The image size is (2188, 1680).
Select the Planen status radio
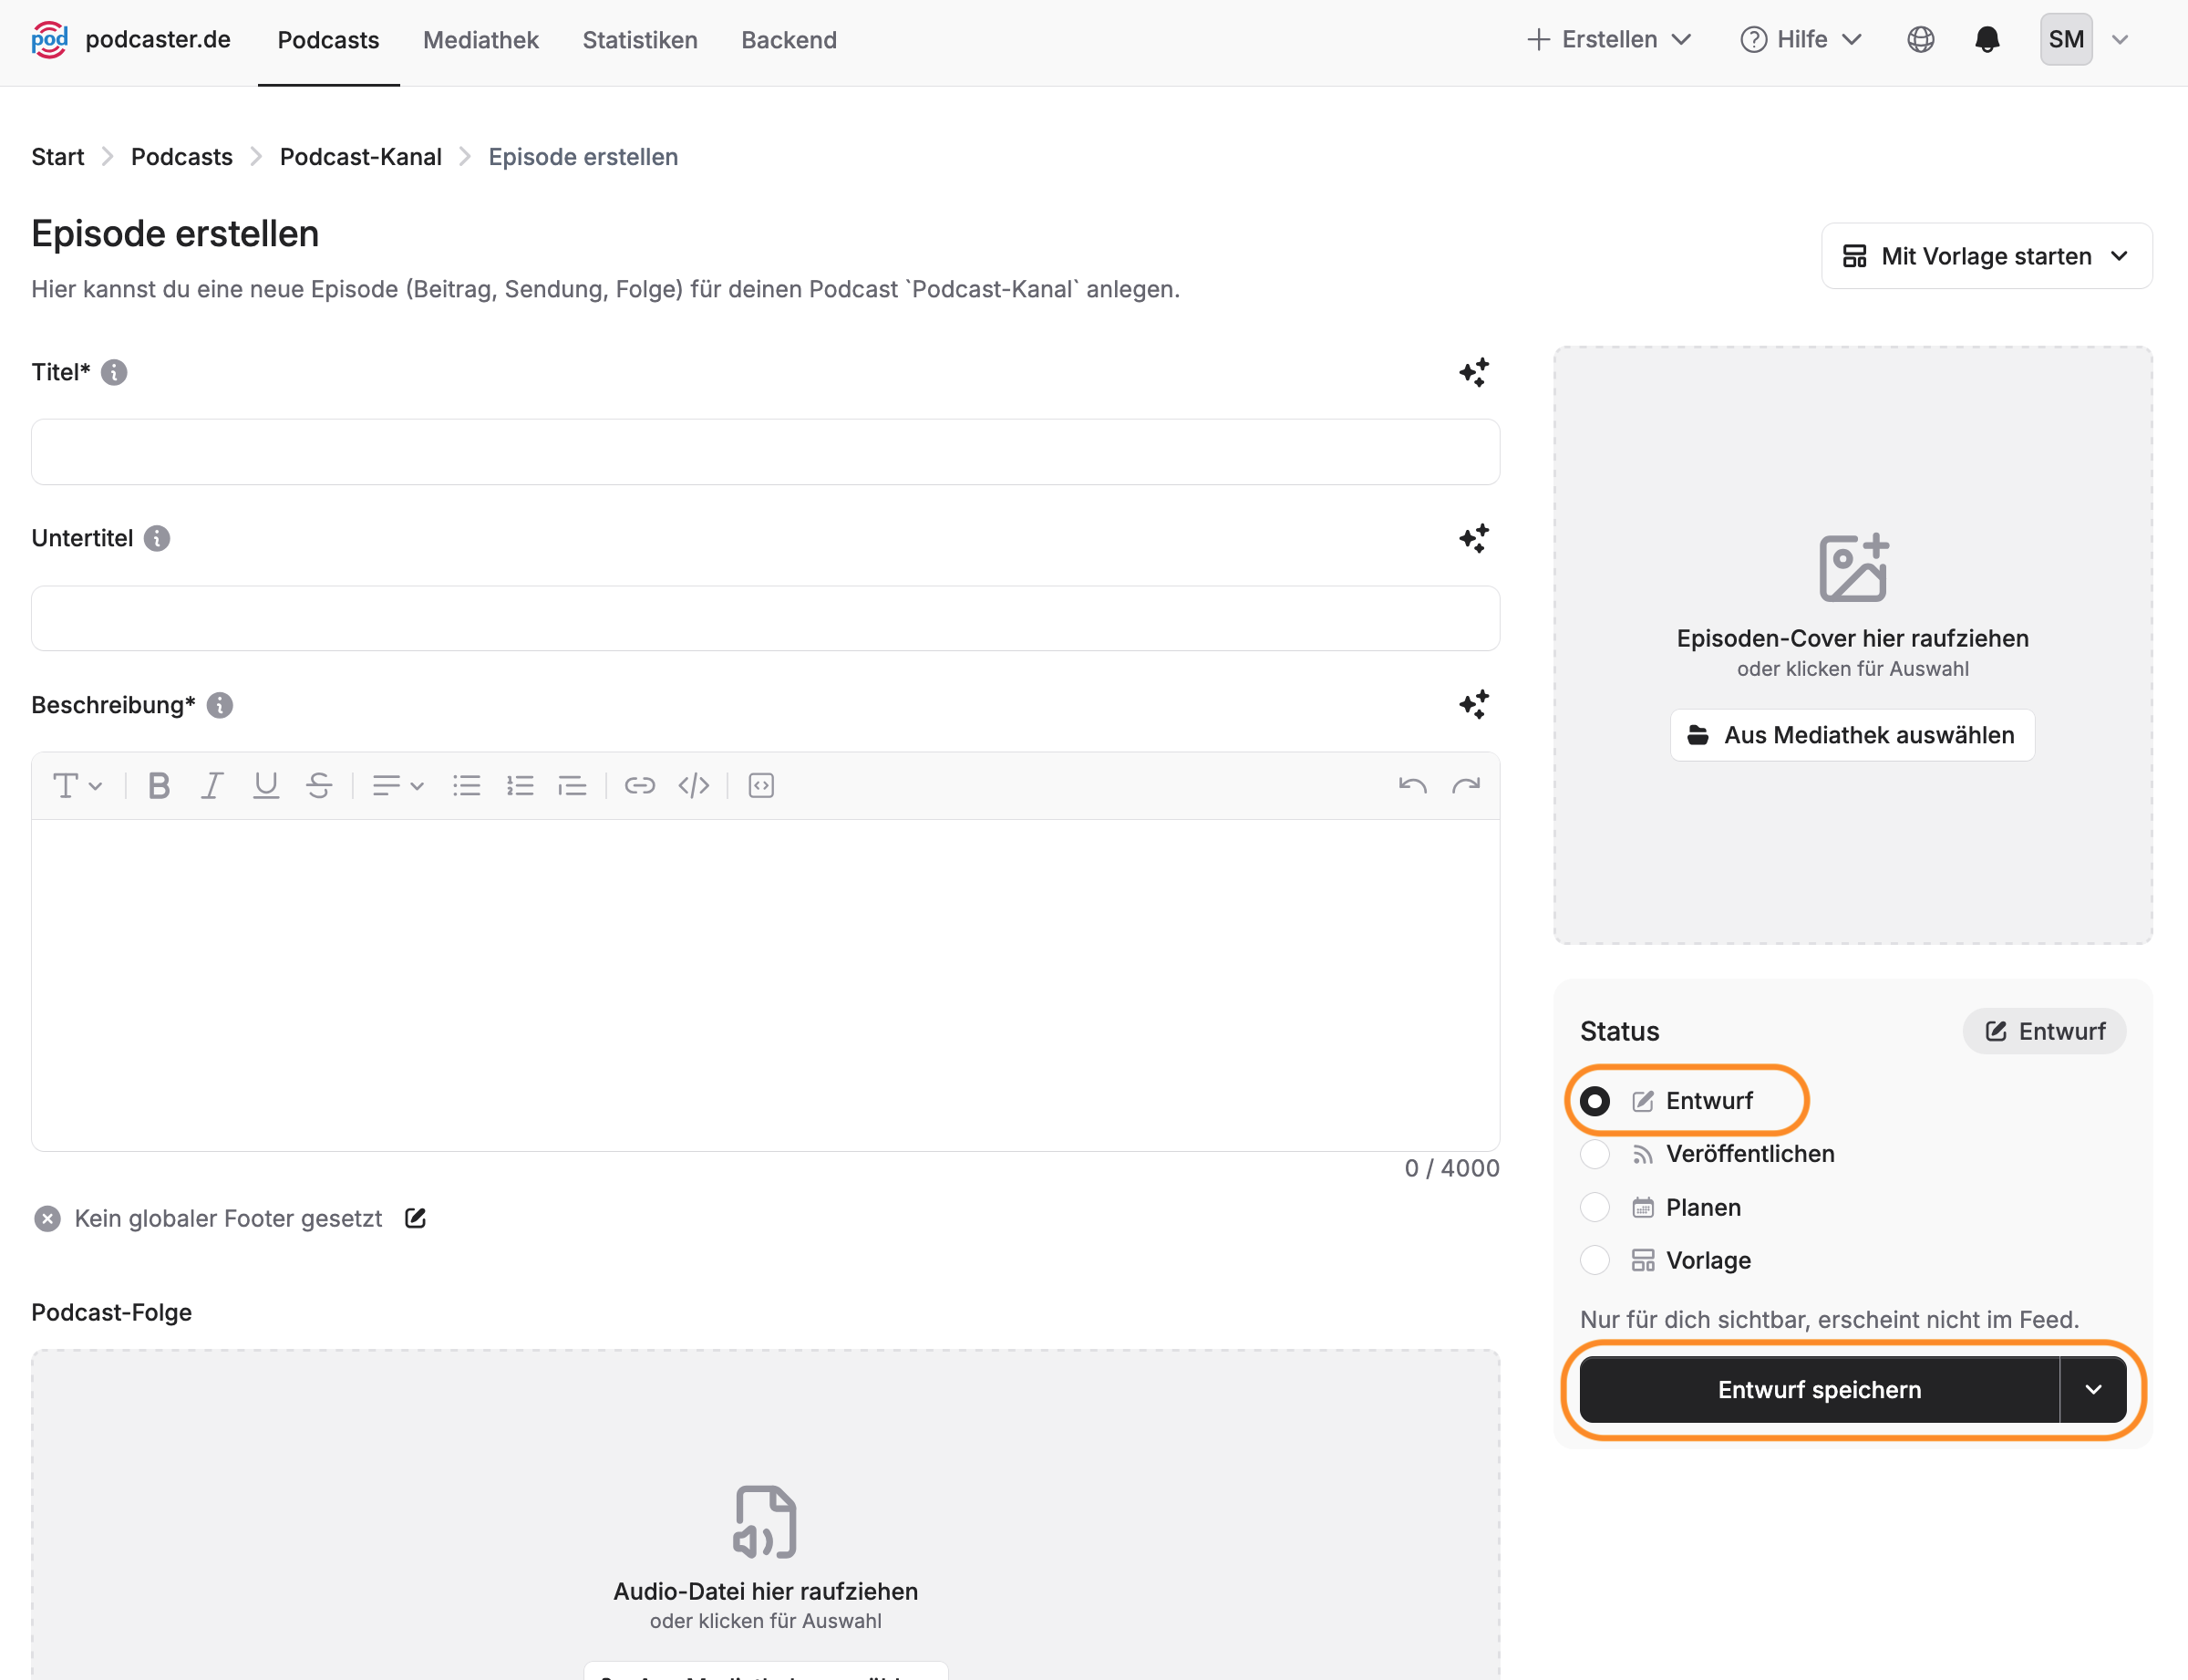(1595, 1208)
